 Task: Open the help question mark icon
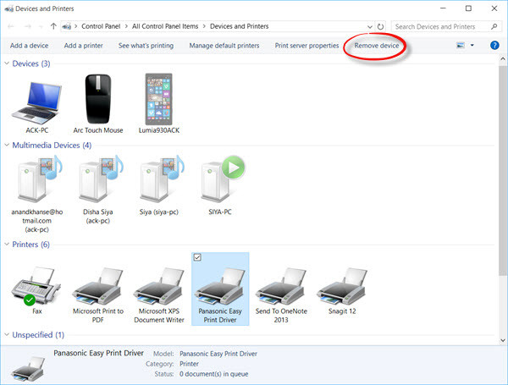click(x=494, y=46)
